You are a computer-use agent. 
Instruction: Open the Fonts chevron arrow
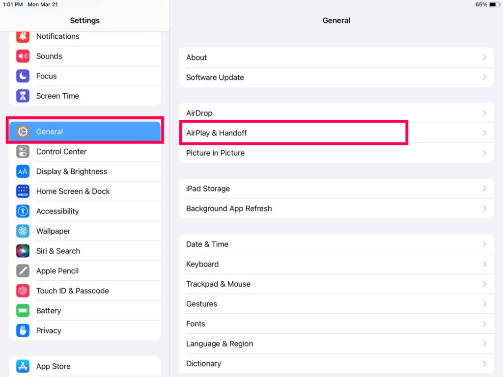tap(484, 324)
